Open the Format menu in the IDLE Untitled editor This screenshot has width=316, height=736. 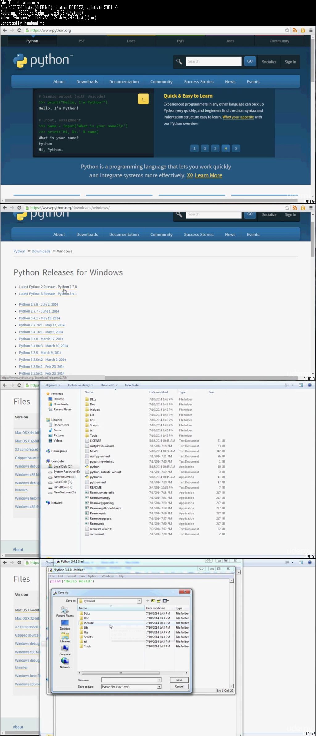[71, 576]
